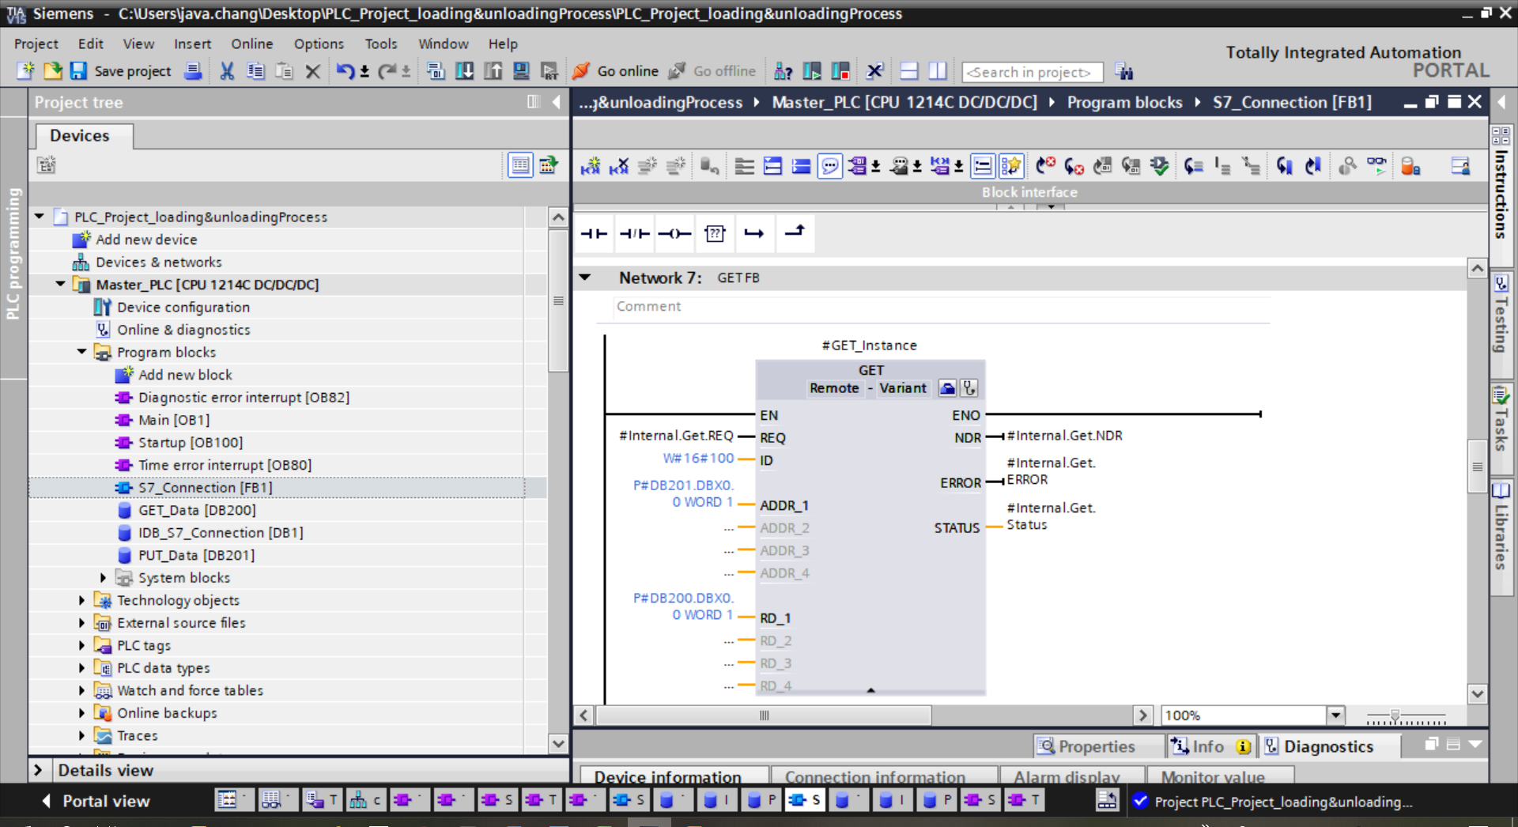Open the Options menu

click(x=319, y=43)
